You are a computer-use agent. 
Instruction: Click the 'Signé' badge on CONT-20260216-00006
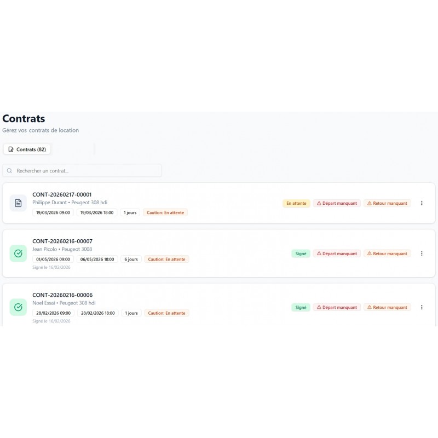(301, 307)
